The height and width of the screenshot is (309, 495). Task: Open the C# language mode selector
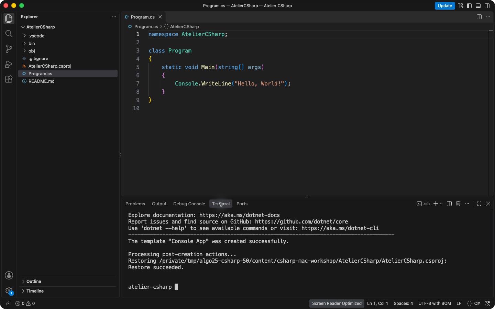(x=477, y=304)
